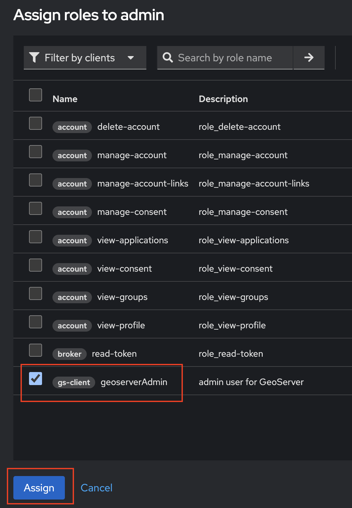Viewport: 352px width, 508px height.
Task: Click the Cancel link
Action: click(x=96, y=488)
